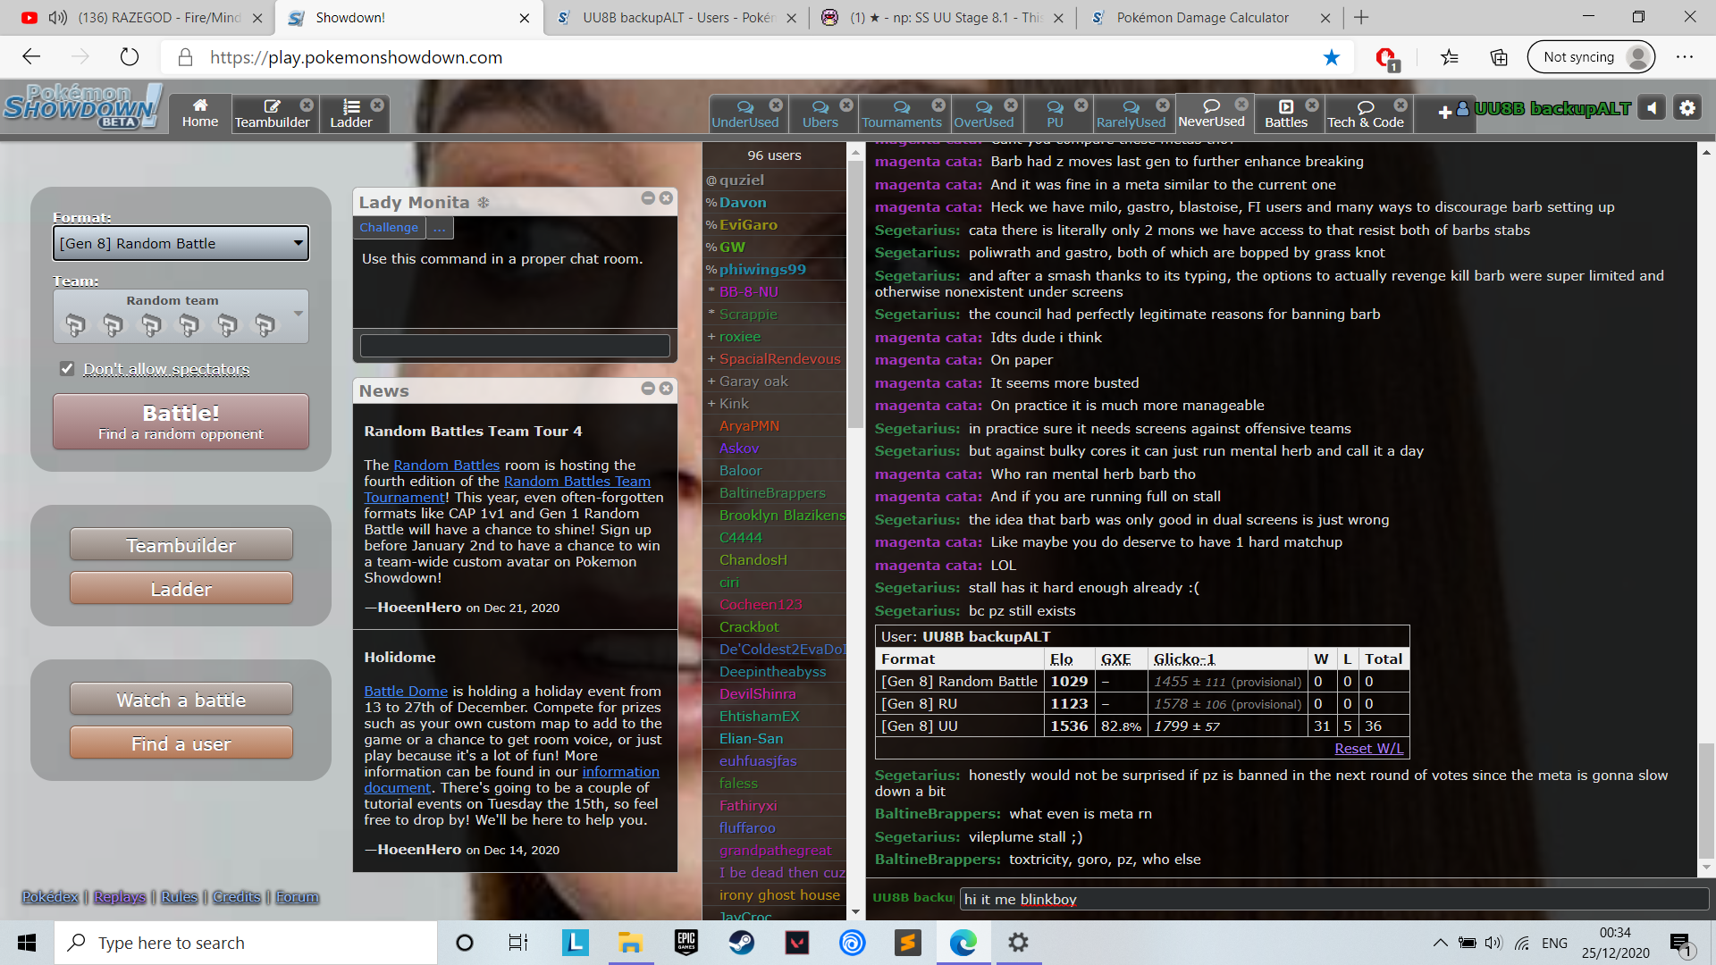Close the News panel
1716x965 pixels.
tap(666, 388)
